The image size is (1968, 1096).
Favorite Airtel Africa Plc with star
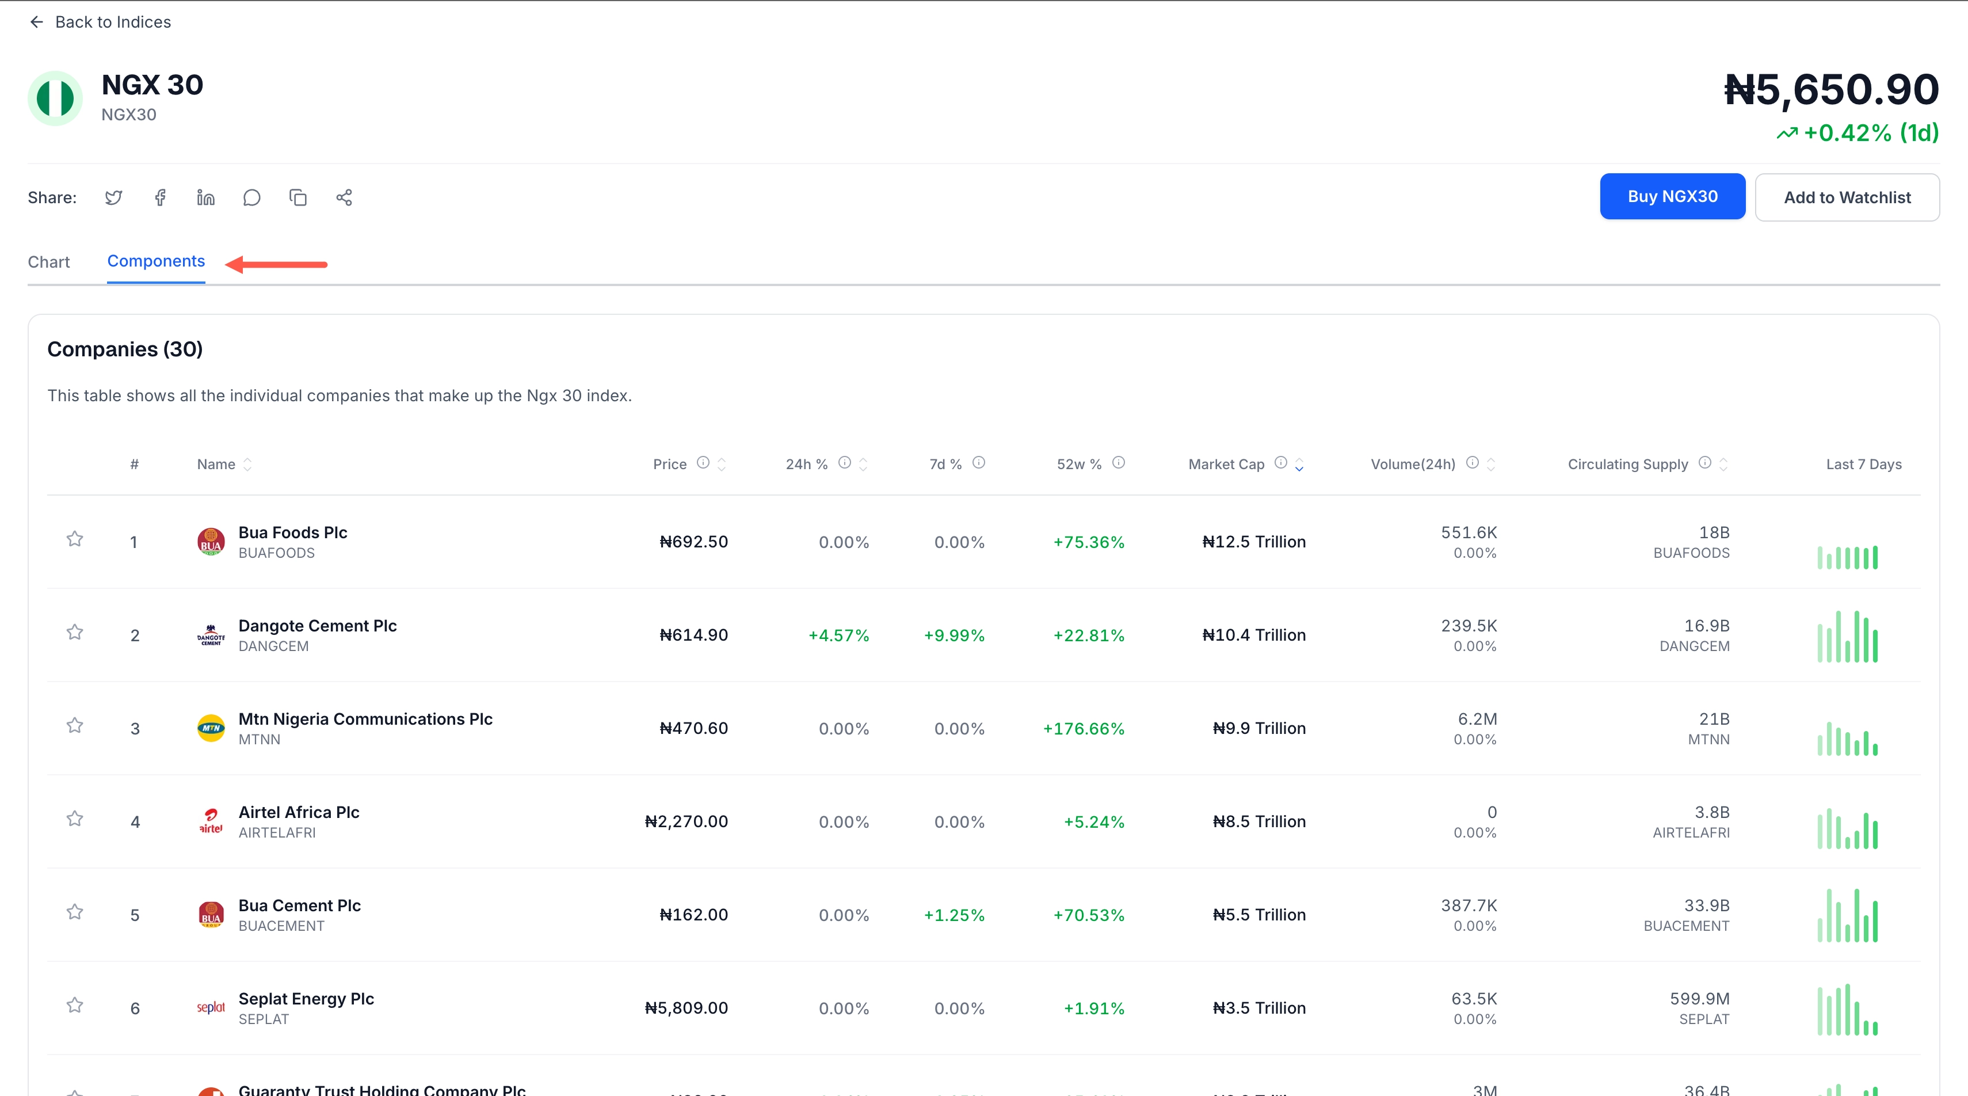pyautogui.click(x=75, y=819)
